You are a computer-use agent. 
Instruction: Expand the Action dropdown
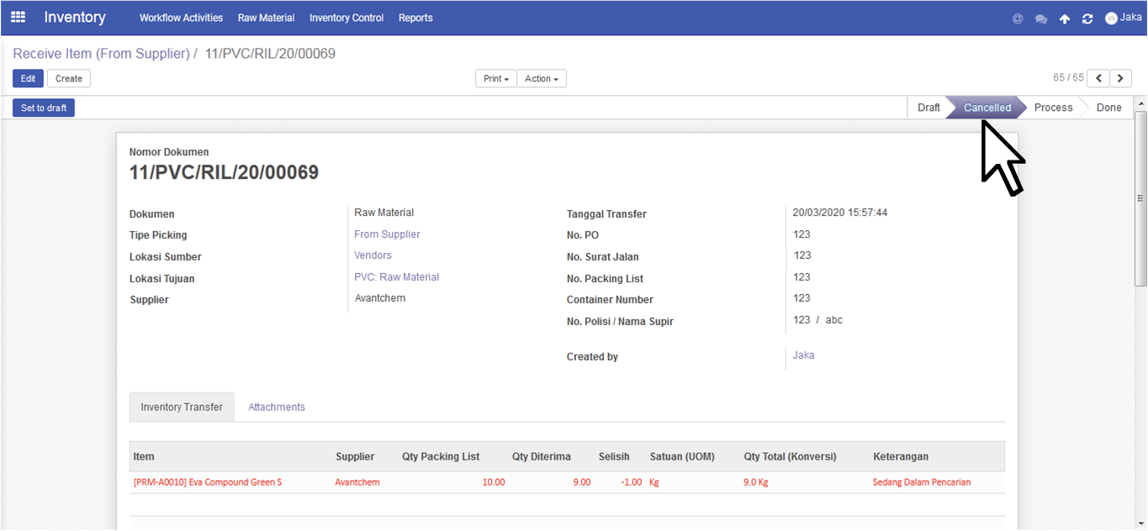[542, 78]
